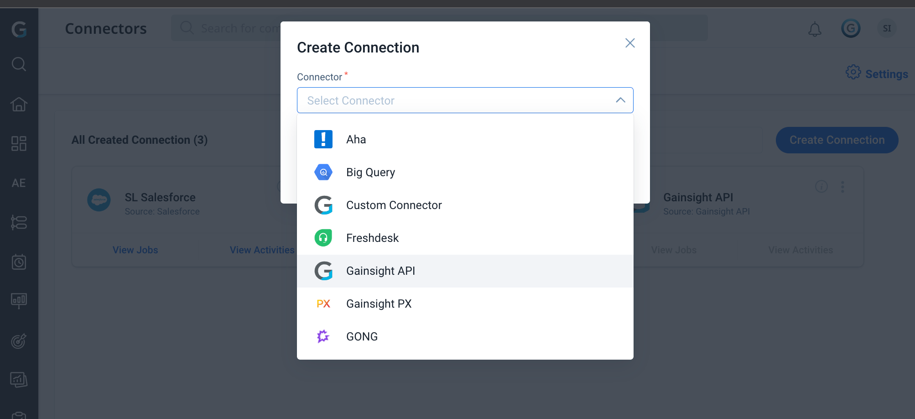915x419 pixels.
Task: Click the Connectors page title
Action: pos(106,28)
